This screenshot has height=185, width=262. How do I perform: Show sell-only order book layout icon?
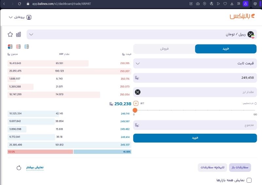coord(18,46)
